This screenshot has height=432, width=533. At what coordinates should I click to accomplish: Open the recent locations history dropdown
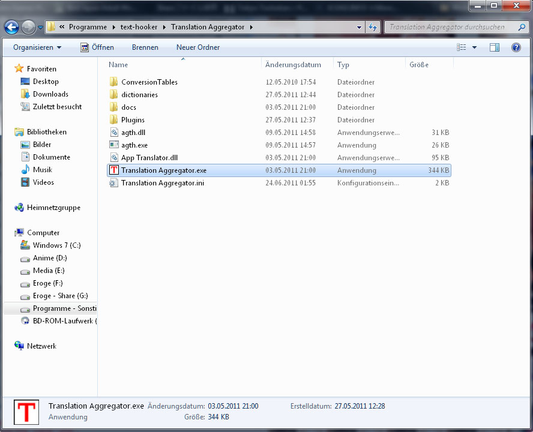click(x=40, y=28)
